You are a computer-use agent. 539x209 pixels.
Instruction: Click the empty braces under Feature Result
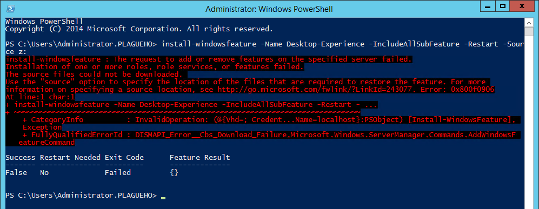pos(174,173)
